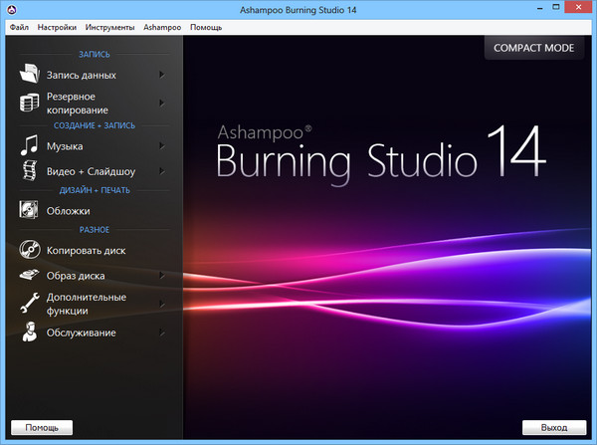597x445 pixels.
Task: Expand the Видео + Слайдшоу submenu arrow
Action: pyautogui.click(x=161, y=171)
